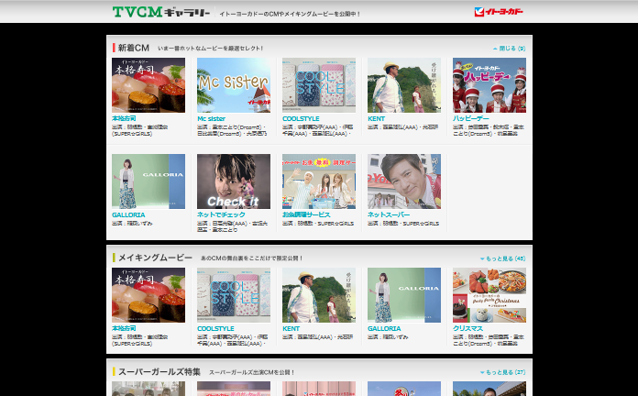Open the GALLORIA thumbnail in 新着CM
This screenshot has width=638, height=396.
pos(148,181)
